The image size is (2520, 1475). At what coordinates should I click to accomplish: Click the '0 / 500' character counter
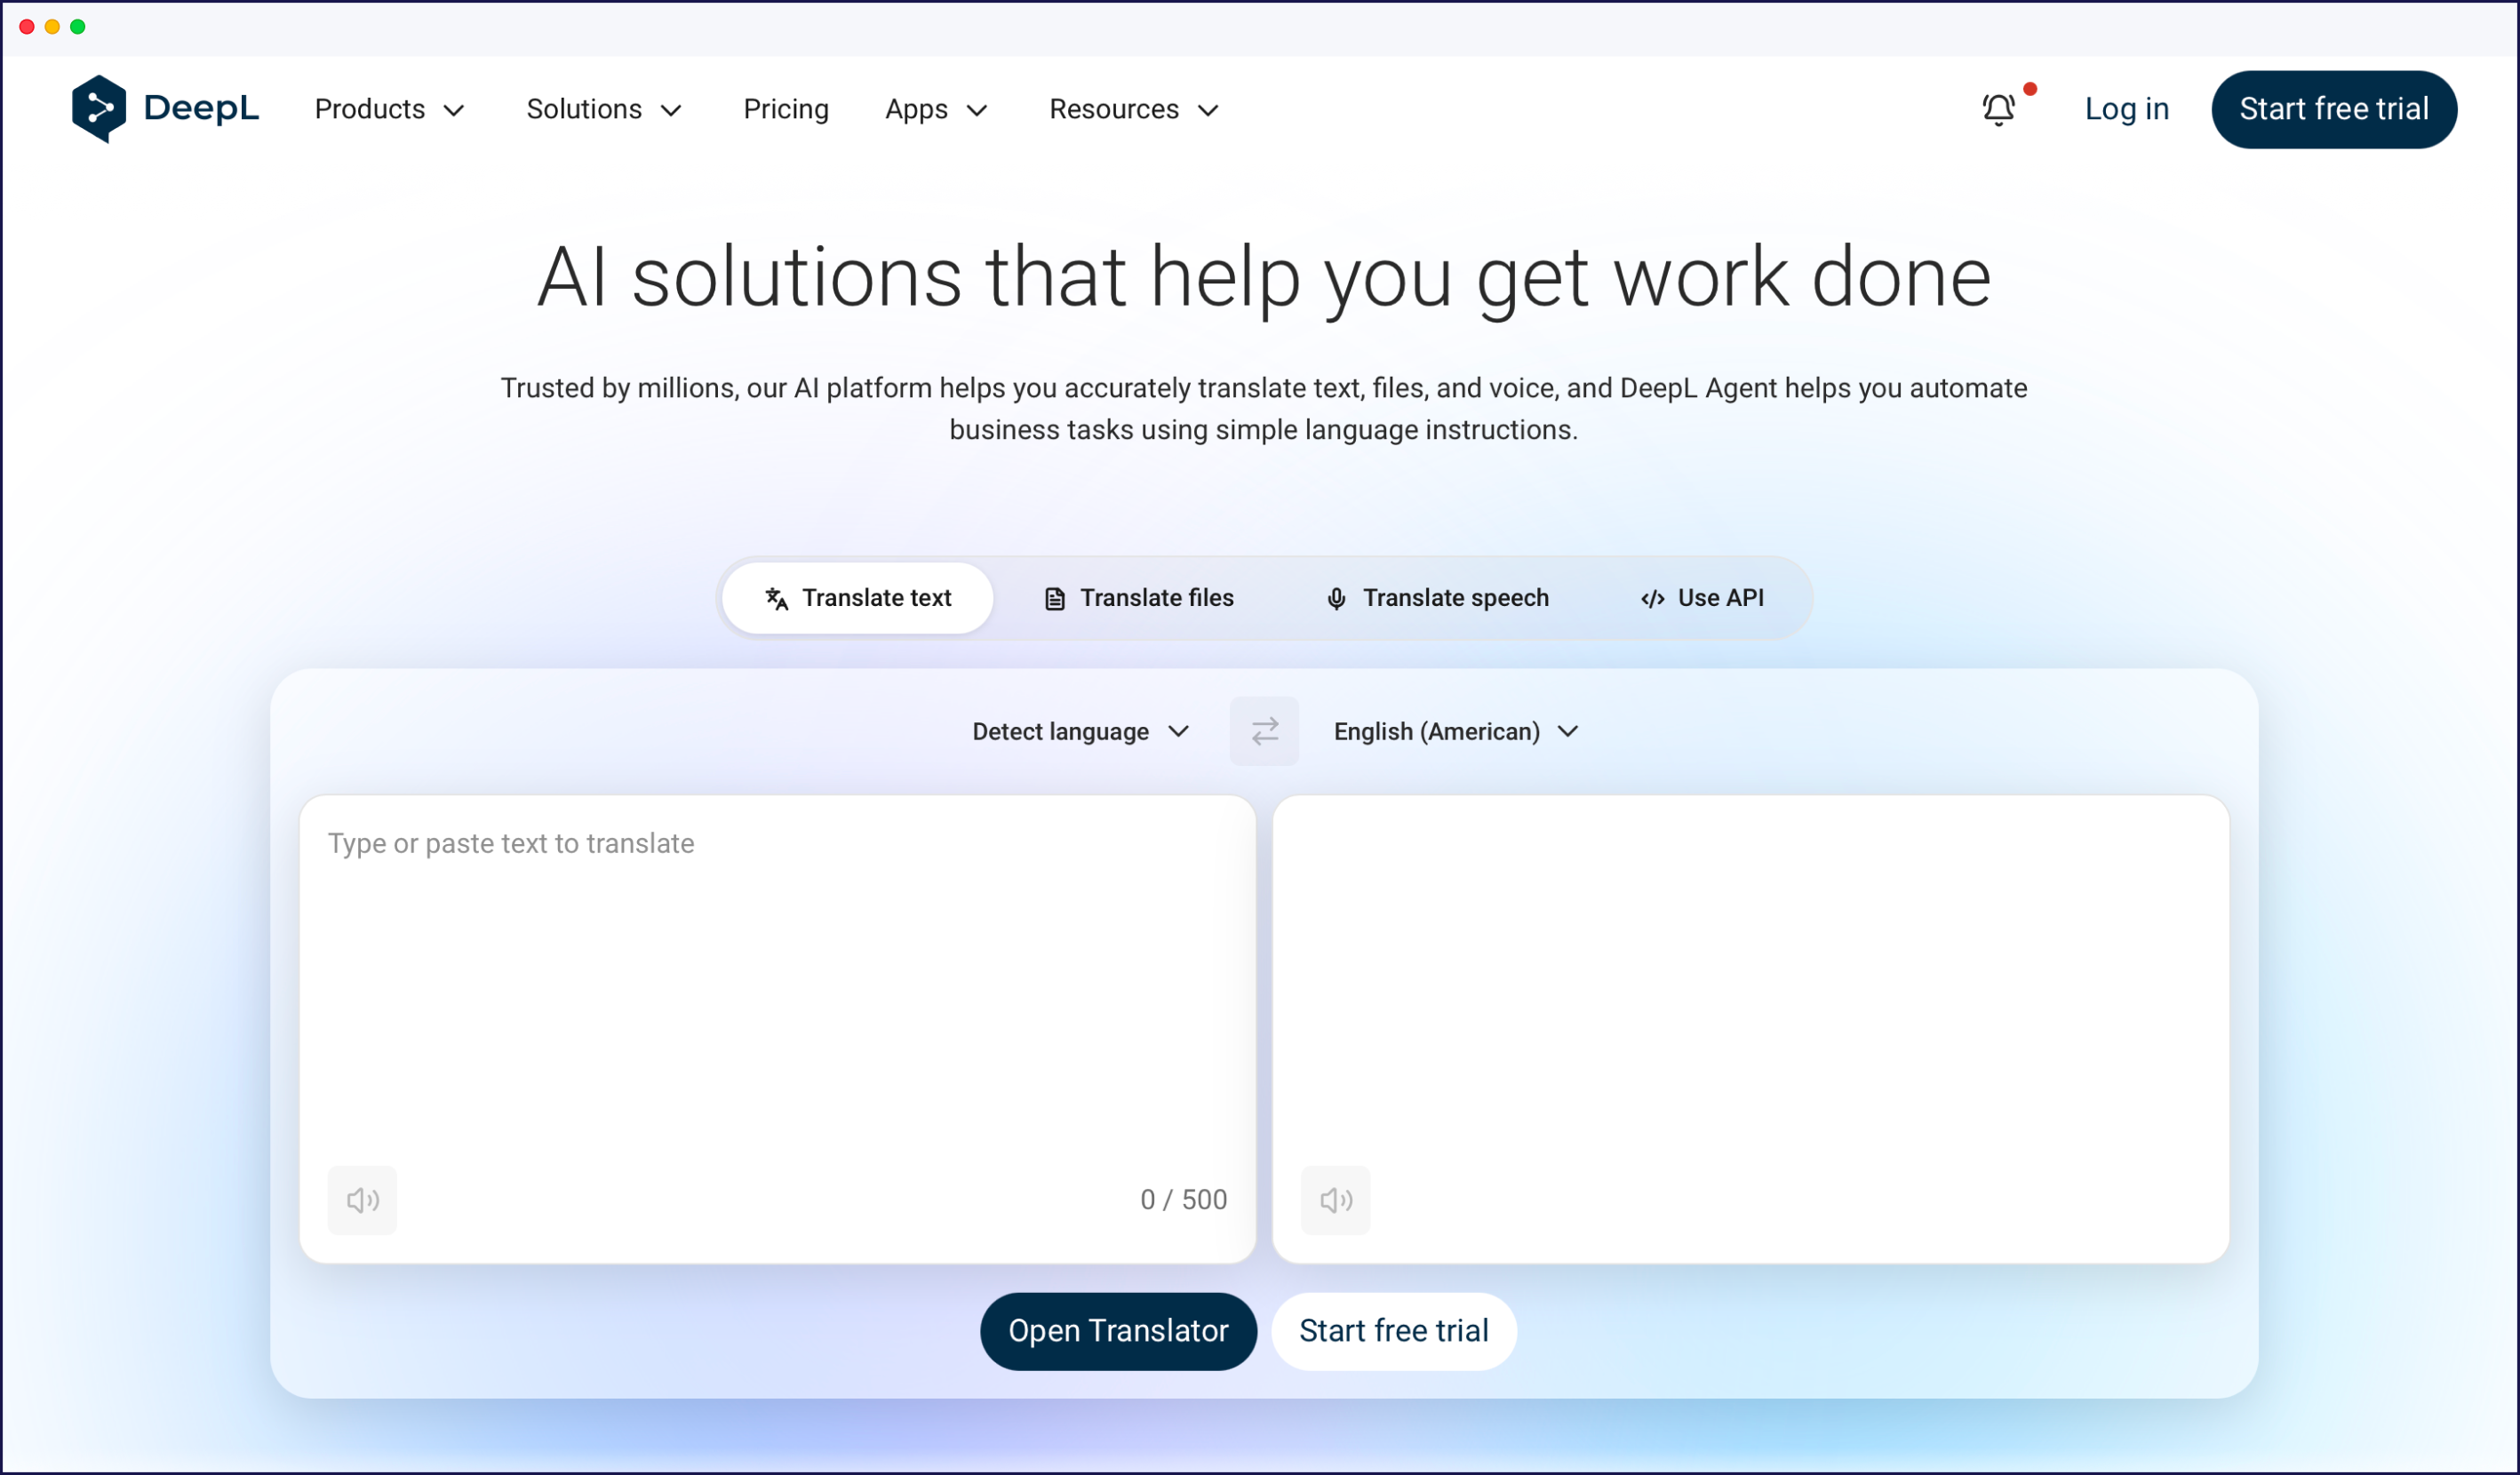tap(1183, 1200)
